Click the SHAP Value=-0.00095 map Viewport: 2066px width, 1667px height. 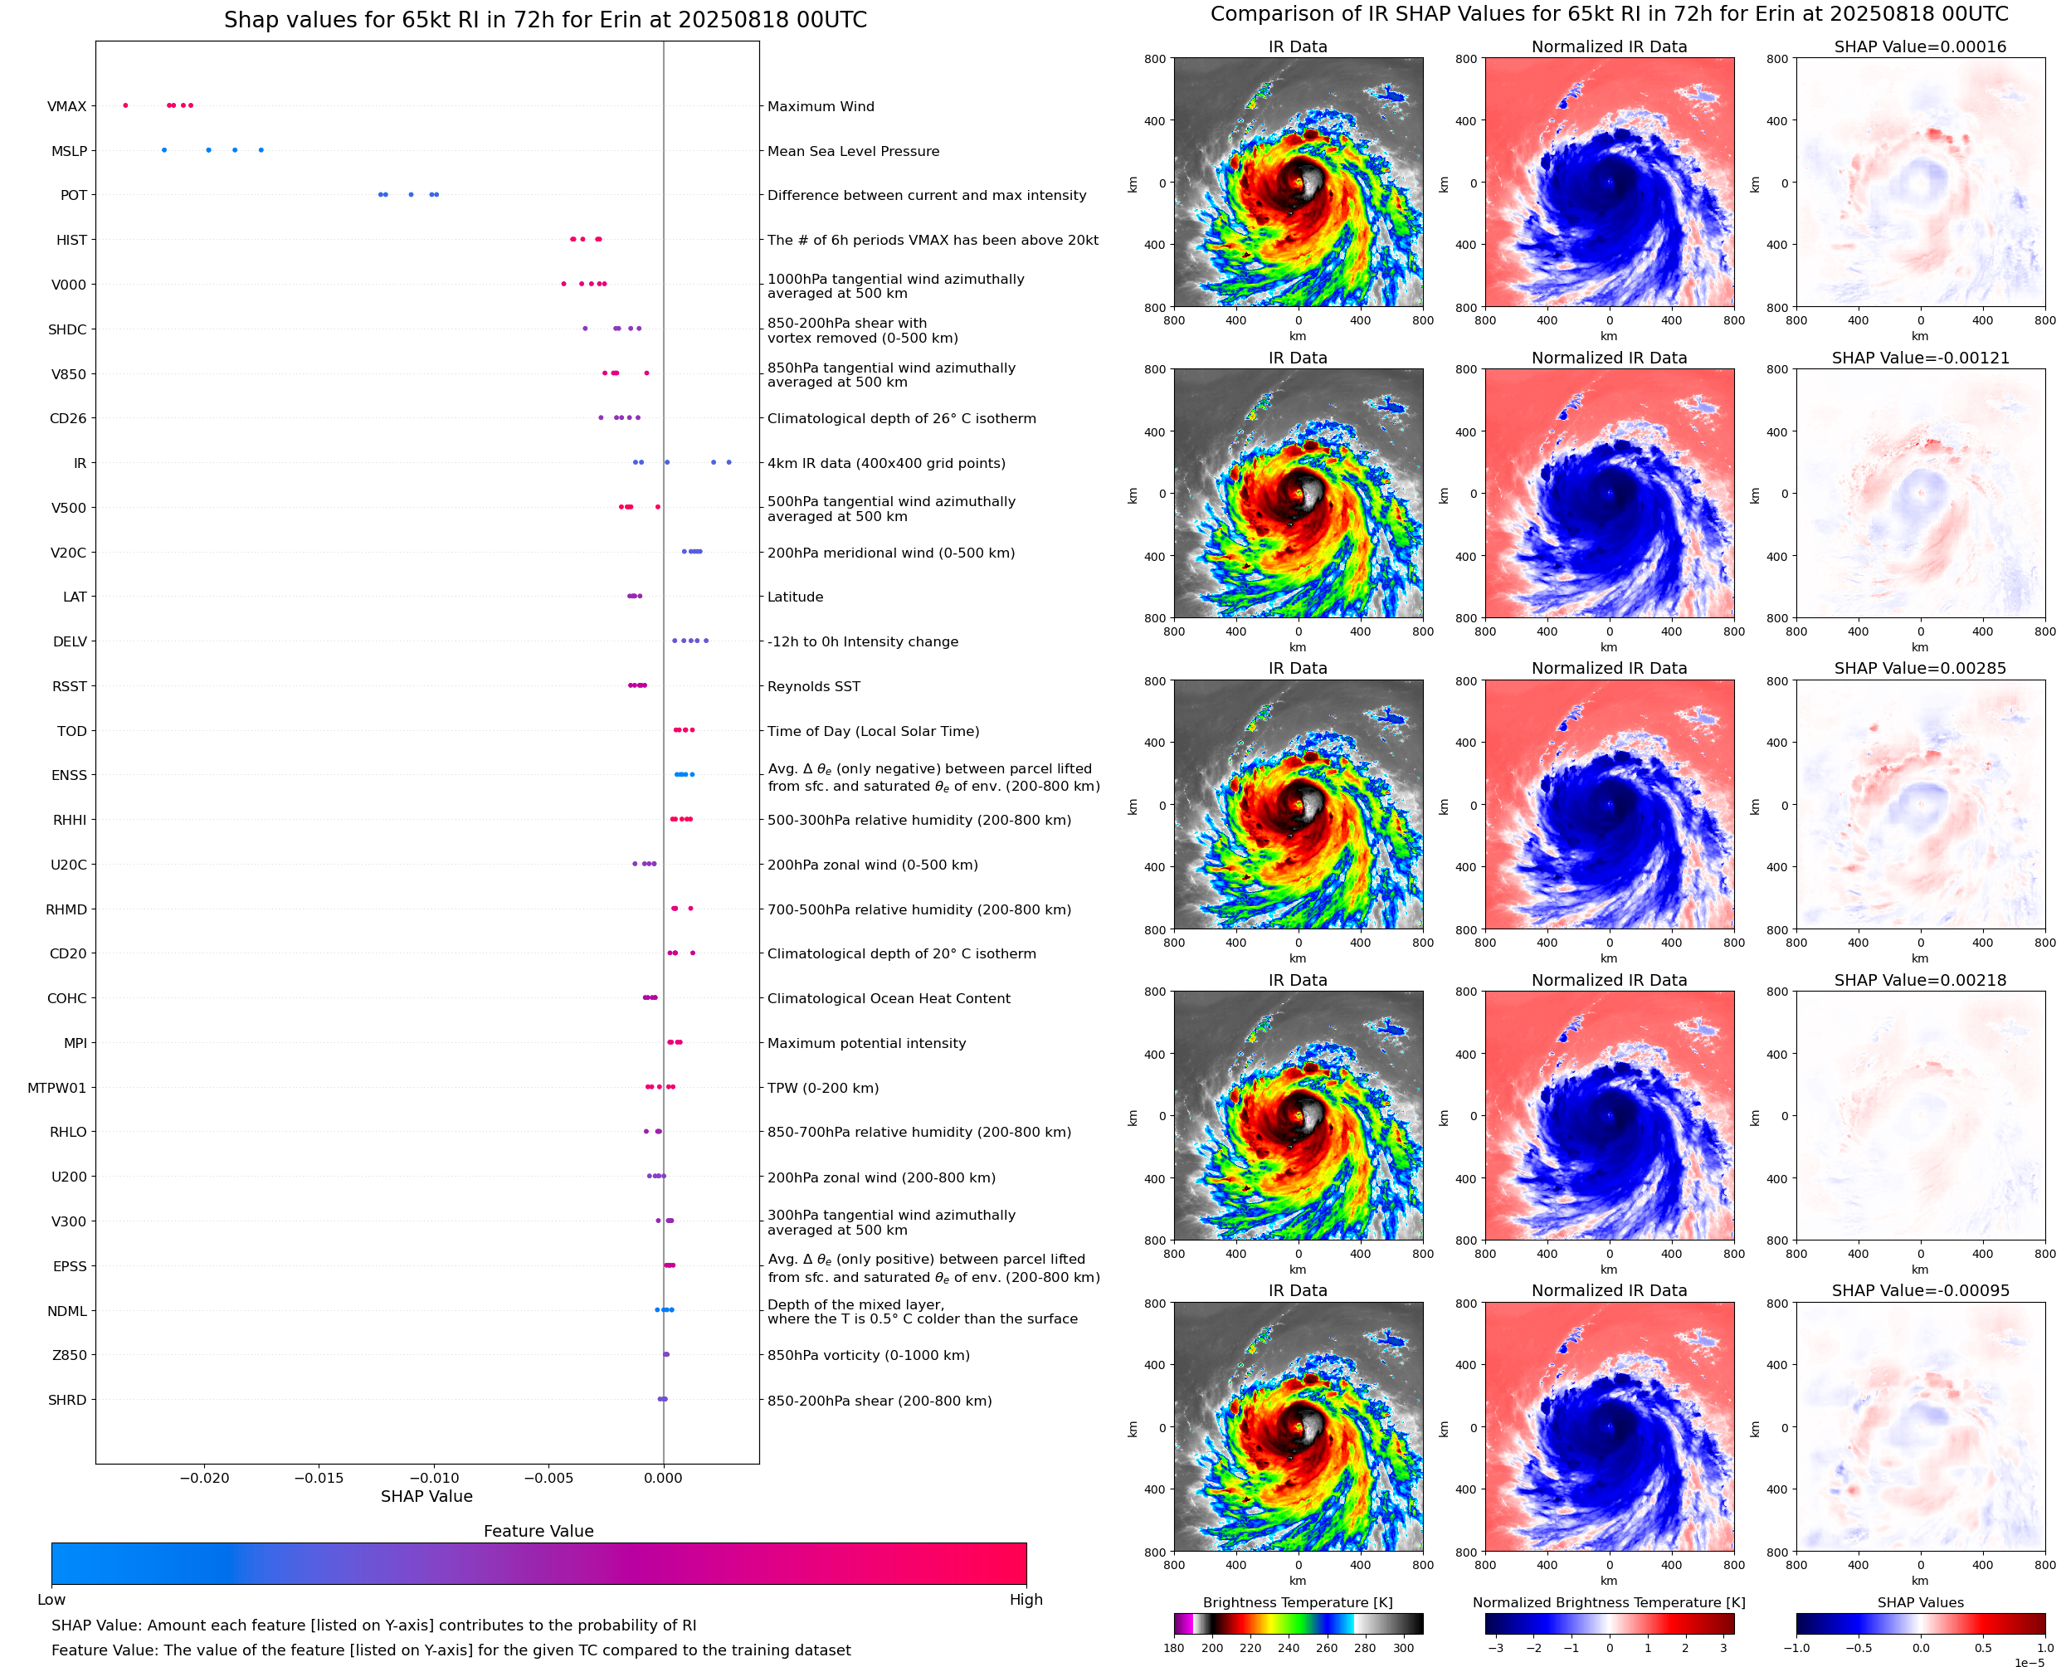coord(1920,1427)
